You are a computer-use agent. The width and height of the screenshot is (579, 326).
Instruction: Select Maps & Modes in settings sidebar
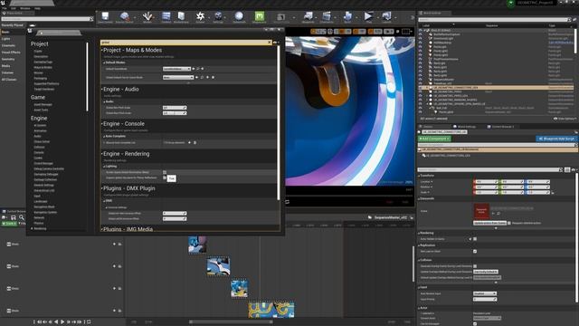(43, 67)
